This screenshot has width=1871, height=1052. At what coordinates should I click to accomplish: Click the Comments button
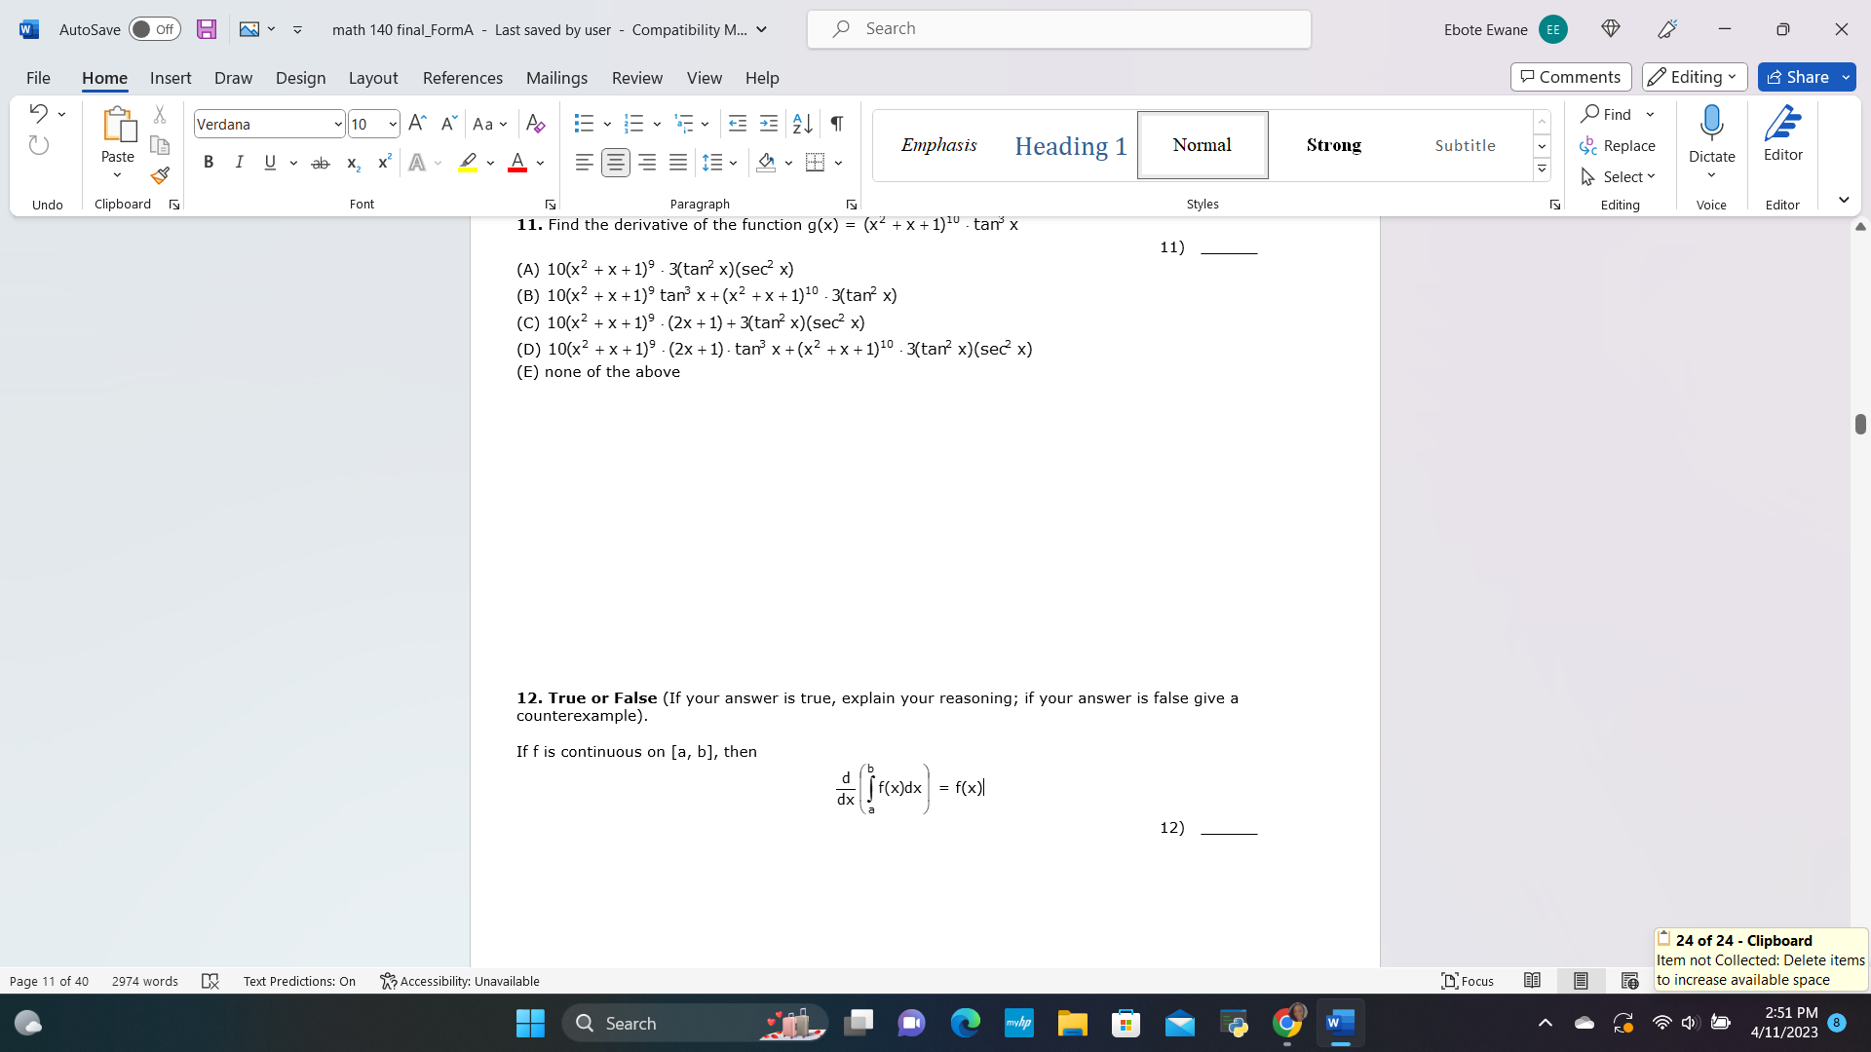1570,77
